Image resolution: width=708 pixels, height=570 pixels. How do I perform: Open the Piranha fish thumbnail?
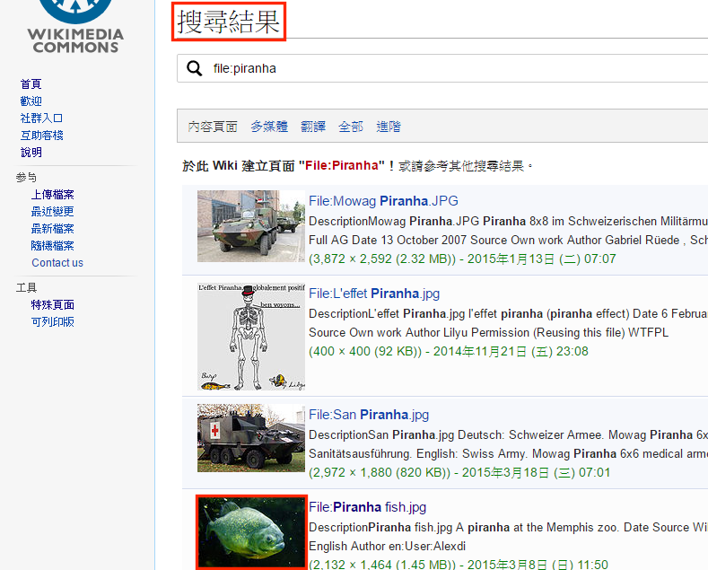click(x=251, y=531)
